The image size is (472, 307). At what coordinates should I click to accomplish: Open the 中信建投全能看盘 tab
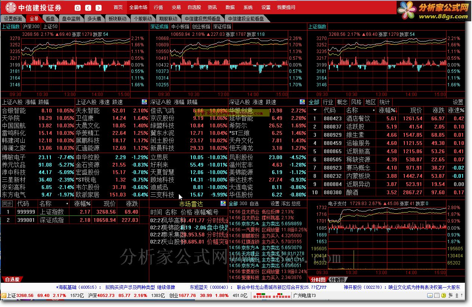(x=246, y=19)
